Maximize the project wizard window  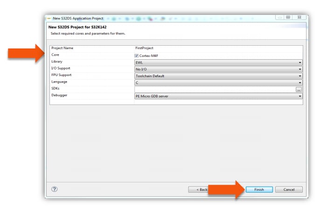288,17
